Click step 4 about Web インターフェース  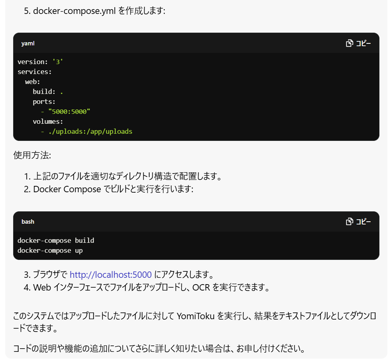pos(147,287)
